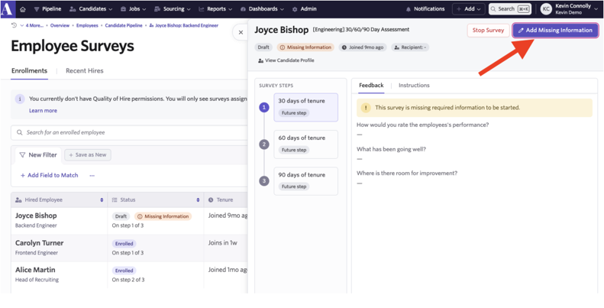Switch to the Instructions tab
The height and width of the screenshot is (308, 604).
pyautogui.click(x=414, y=86)
